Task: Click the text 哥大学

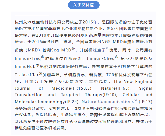Action: (x=21, y=35)
